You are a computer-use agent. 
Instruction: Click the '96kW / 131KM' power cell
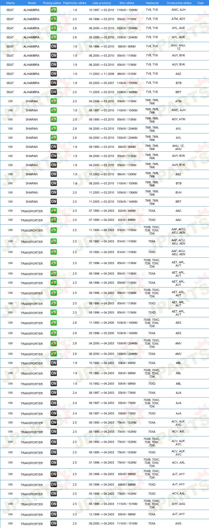127,74
